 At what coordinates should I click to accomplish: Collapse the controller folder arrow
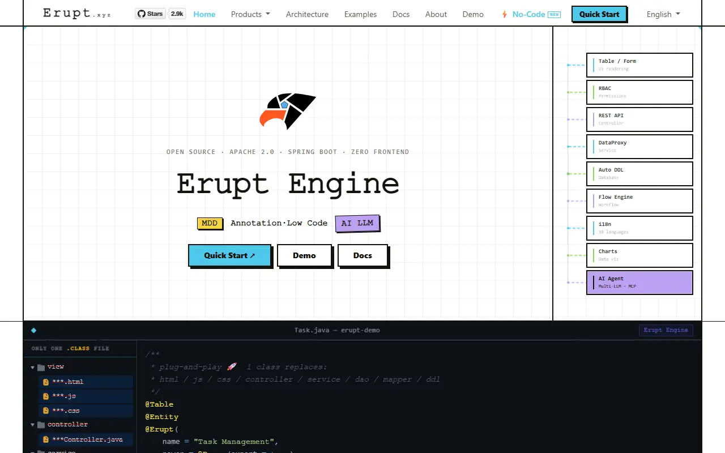coord(33,425)
